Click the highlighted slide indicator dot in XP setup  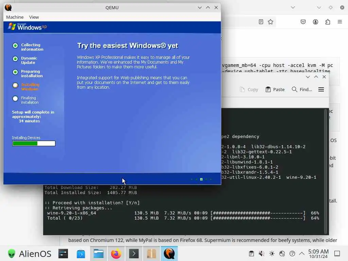pos(201,179)
